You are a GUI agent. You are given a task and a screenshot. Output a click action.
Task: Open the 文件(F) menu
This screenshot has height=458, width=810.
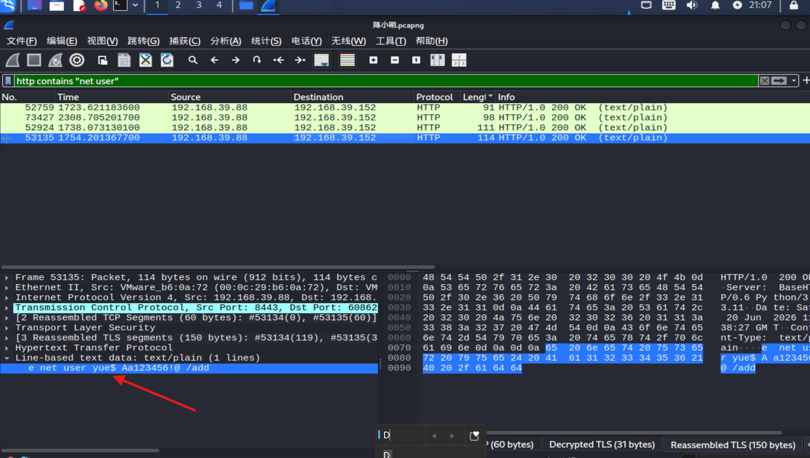[x=22, y=41]
